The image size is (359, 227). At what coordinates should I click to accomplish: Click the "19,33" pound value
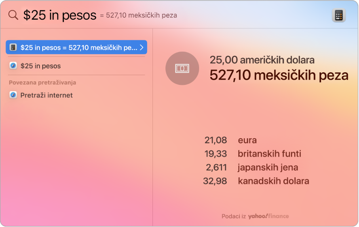point(215,154)
